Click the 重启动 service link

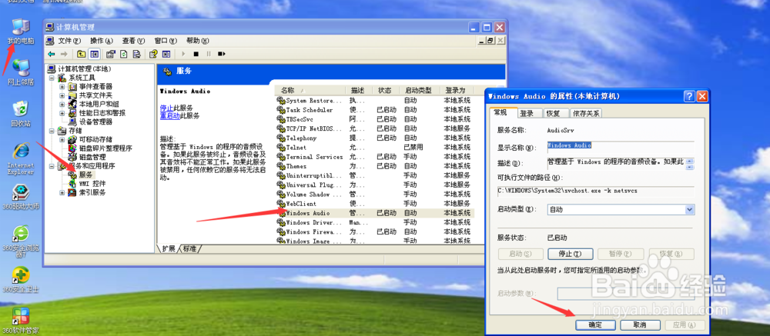169,116
